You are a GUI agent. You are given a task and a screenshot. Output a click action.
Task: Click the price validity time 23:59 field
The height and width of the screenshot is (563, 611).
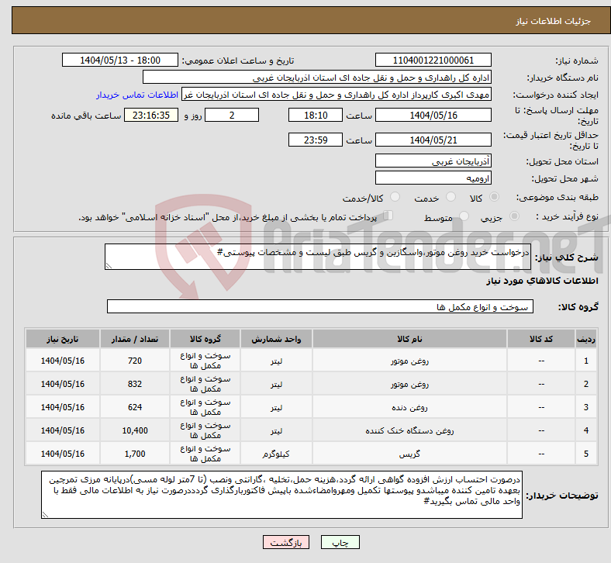point(316,140)
